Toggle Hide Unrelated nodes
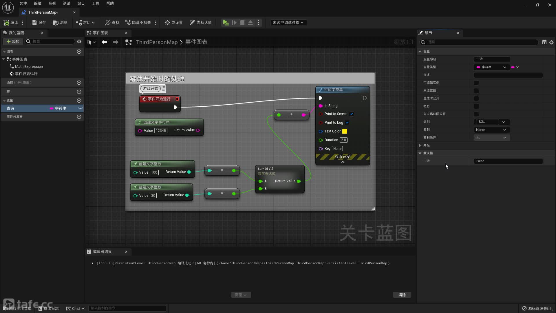 [138, 23]
